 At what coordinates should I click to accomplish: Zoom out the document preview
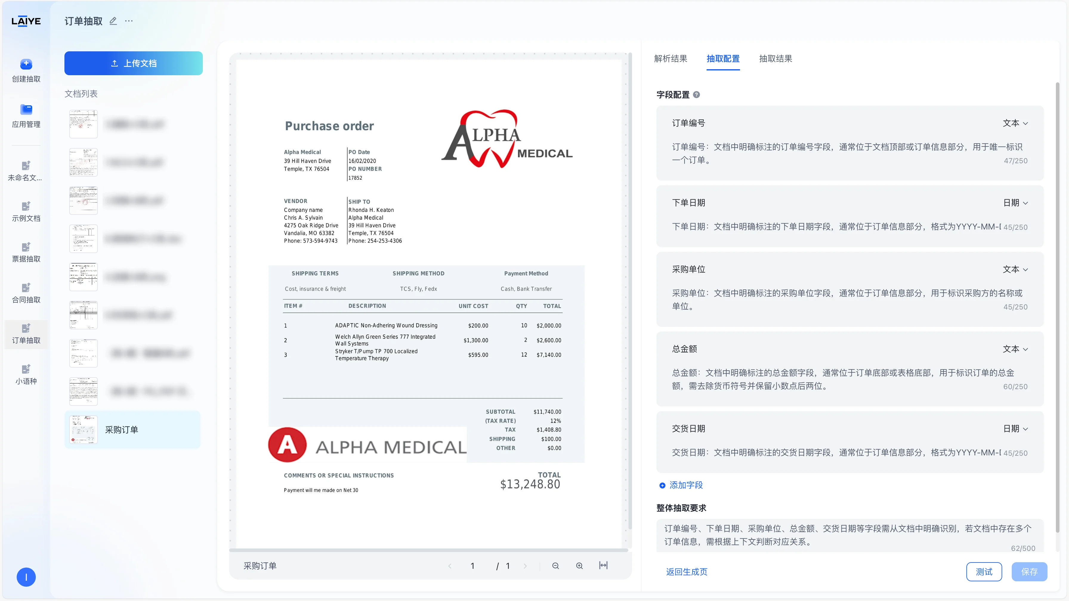555,566
